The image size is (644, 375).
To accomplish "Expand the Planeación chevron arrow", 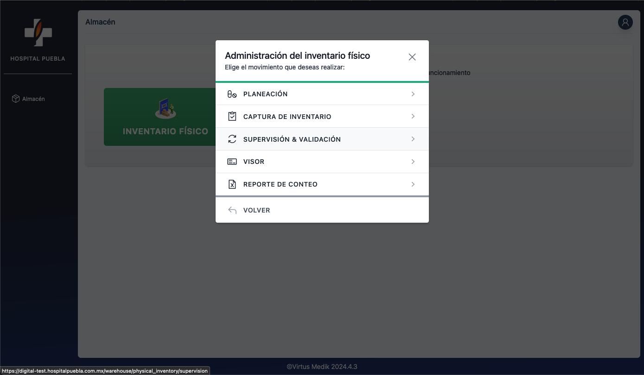I will 413,94.
